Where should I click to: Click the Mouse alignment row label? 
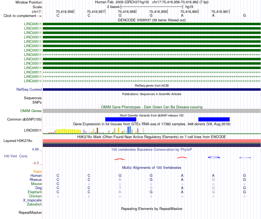pyautogui.click(x=36, y=184)
